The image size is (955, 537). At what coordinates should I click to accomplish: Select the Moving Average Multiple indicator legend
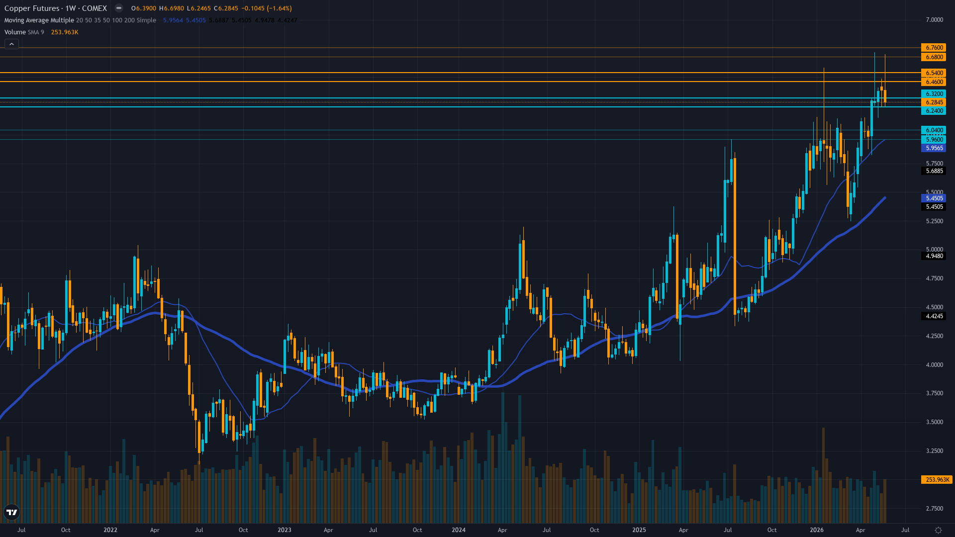tap(80, 20)
